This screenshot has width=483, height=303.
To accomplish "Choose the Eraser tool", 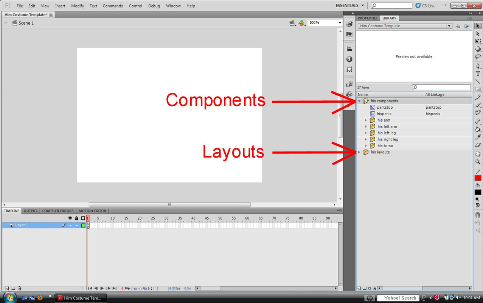I will tap(478, 145).
